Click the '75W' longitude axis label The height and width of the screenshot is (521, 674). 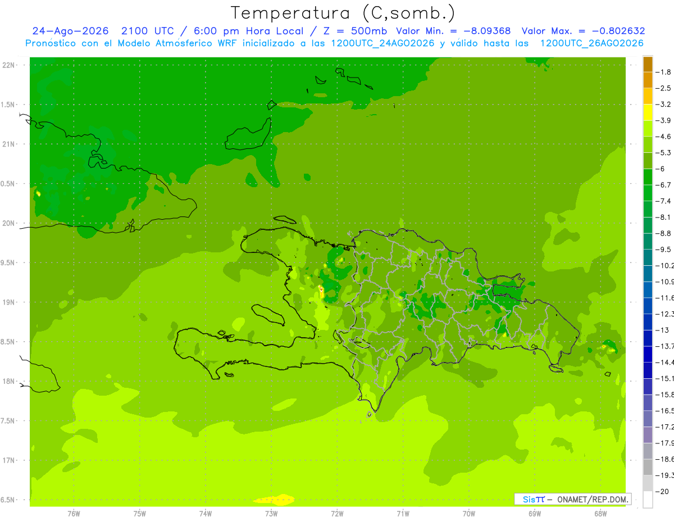[140, 514]
